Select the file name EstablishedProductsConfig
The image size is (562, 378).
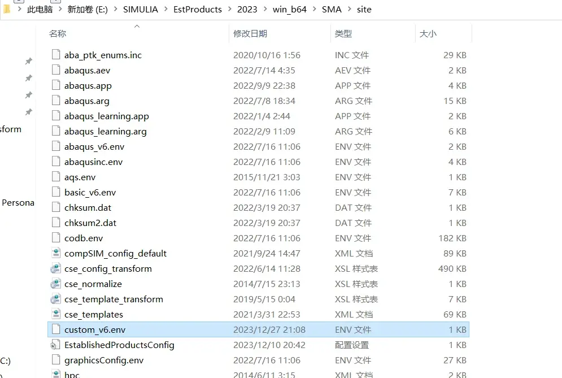pyautogui.click(x=119, y=345)
